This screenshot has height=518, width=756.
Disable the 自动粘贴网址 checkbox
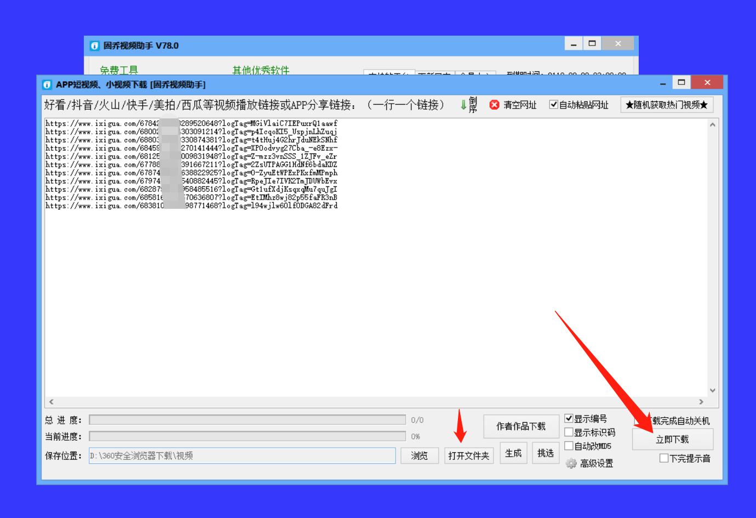tap(554, 104)
